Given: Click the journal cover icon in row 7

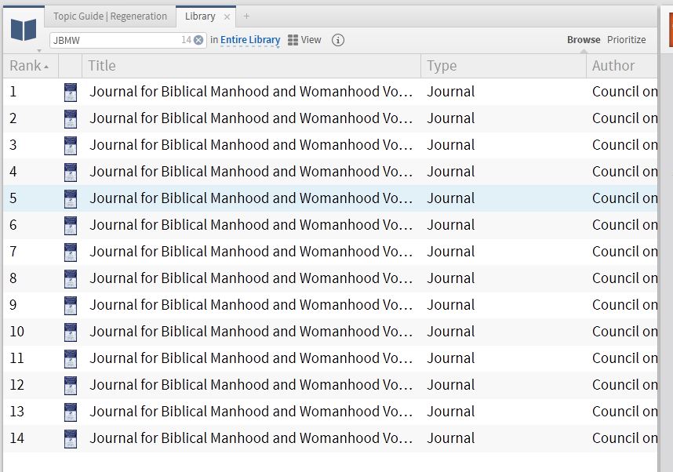Looking at the screenshot, I should (x=71, y=252).
